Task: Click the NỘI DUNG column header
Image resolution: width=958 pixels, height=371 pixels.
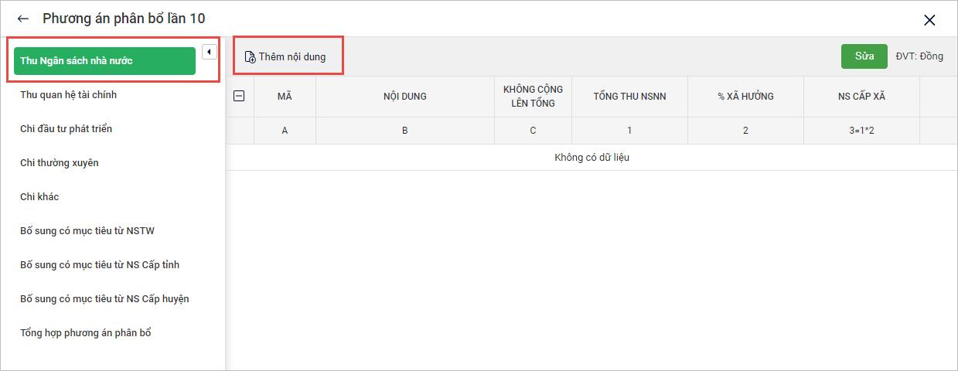Action: pos(404,97)
